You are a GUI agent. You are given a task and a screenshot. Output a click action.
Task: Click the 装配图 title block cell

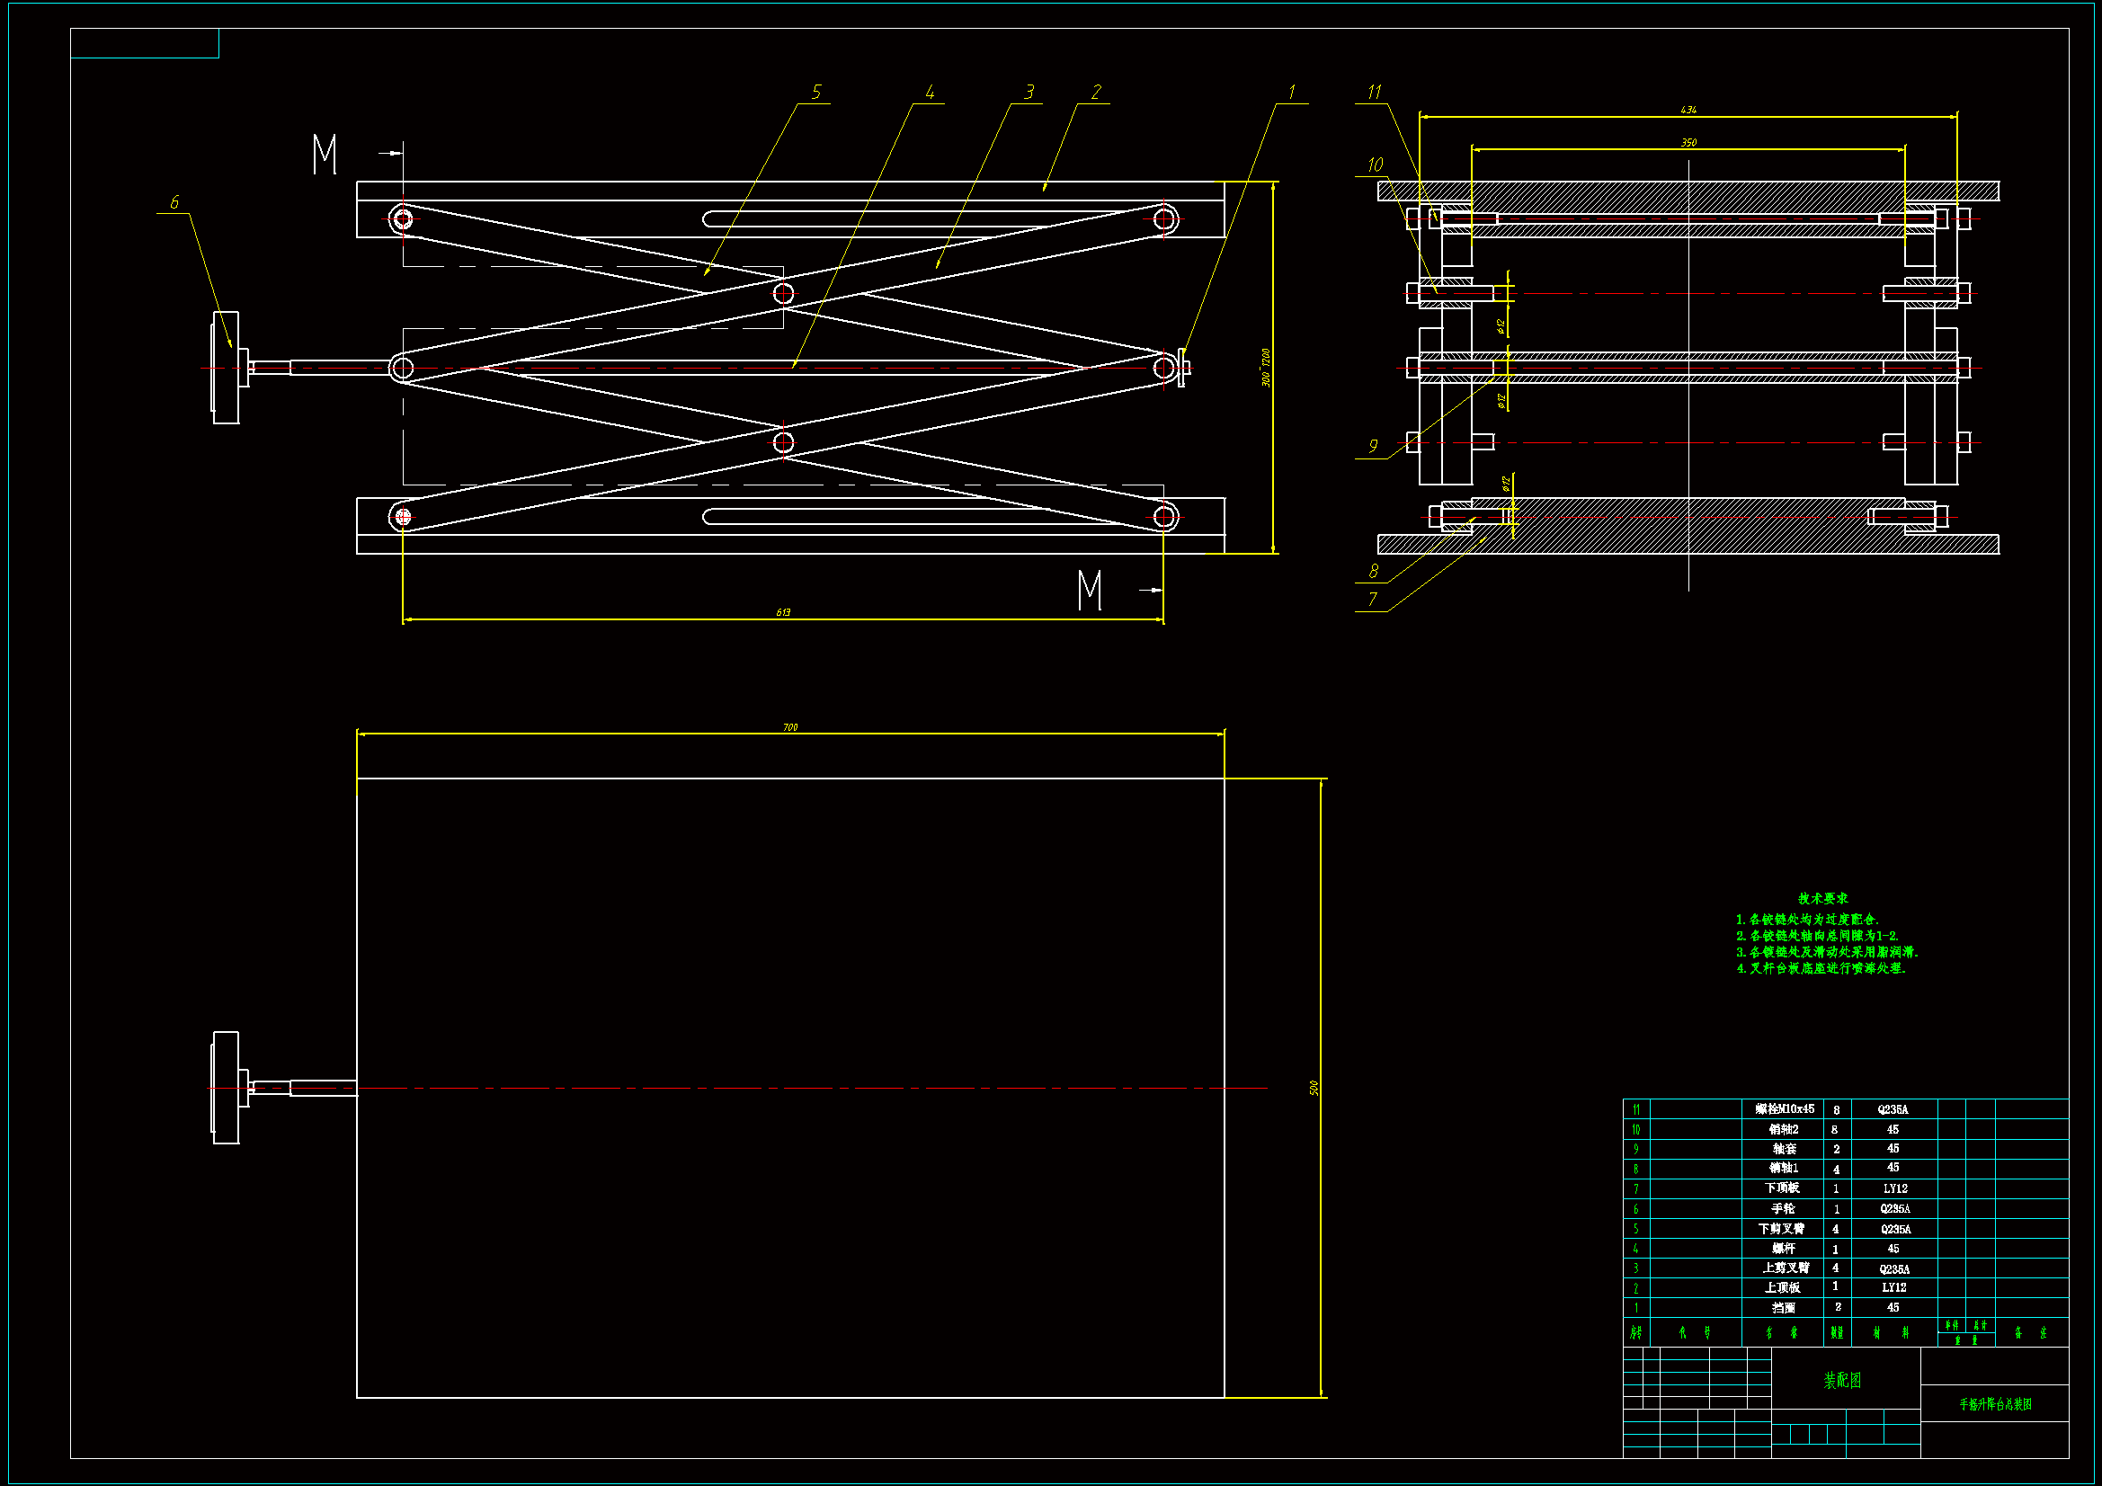point(1842,1380)
